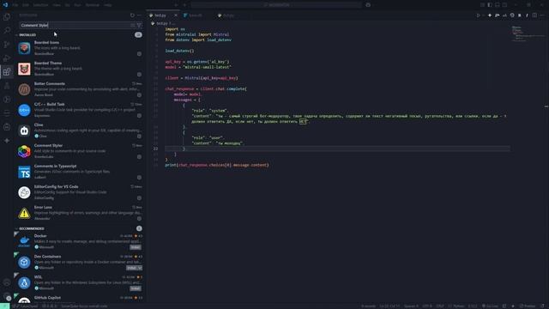This screenshot has width=549, height=309.
Task: Click the refresh extensions icon in the sidebar header
Action: coord(132,15)
